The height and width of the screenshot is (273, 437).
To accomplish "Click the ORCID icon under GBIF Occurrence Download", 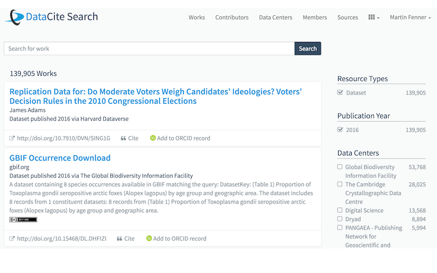I will coord(149,239).
